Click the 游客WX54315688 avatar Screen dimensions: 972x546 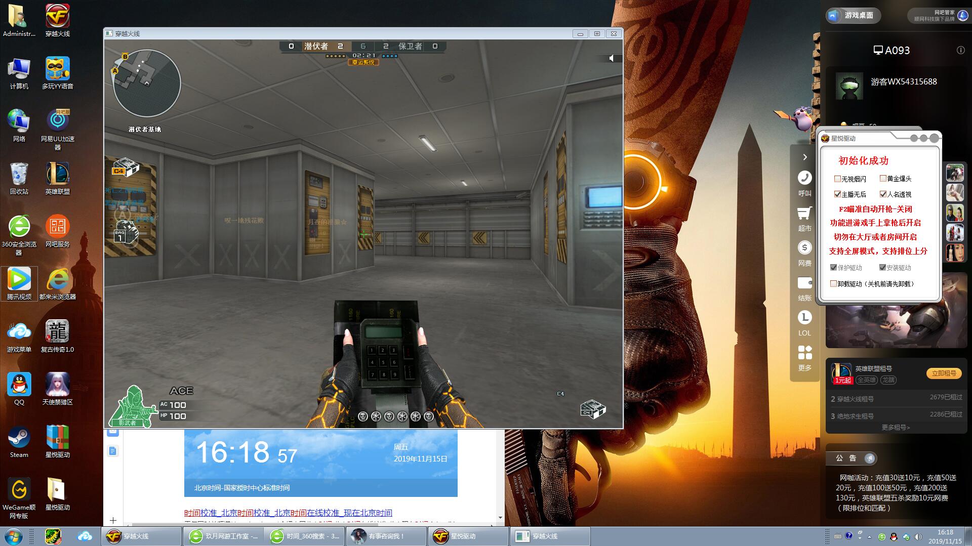[x=849, y=86]
